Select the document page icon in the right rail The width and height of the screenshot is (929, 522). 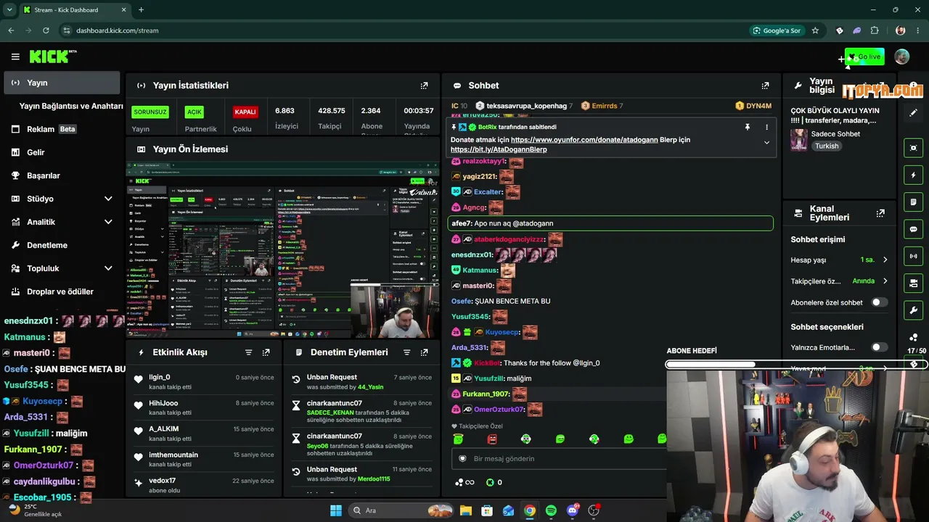coord(913,202)
